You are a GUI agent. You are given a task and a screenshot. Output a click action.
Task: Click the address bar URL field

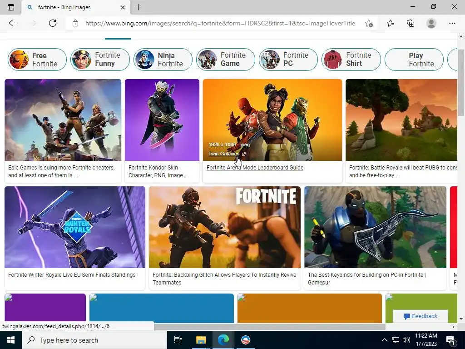point(220,23)
